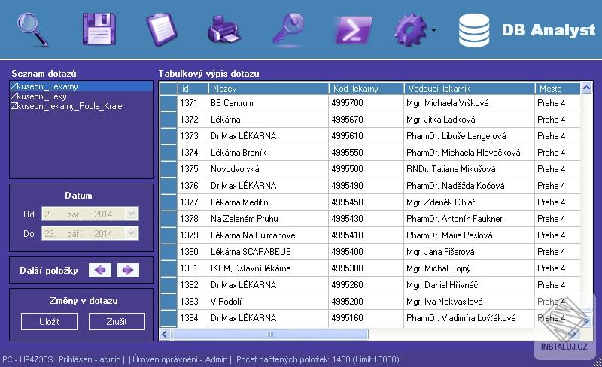Click cell Lékárna Medifin
This screenshot has height=367, width=602.
[x=269, y=202]
